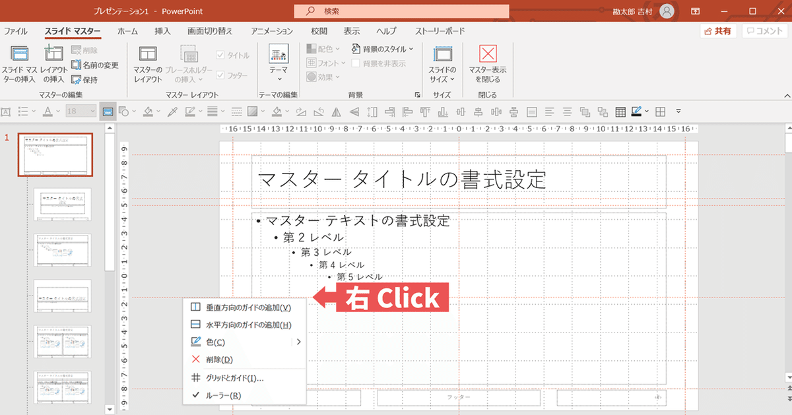Click the highlighted rectangle shape icon
Viewport: 792px width, 415px height.
point(108,112)
